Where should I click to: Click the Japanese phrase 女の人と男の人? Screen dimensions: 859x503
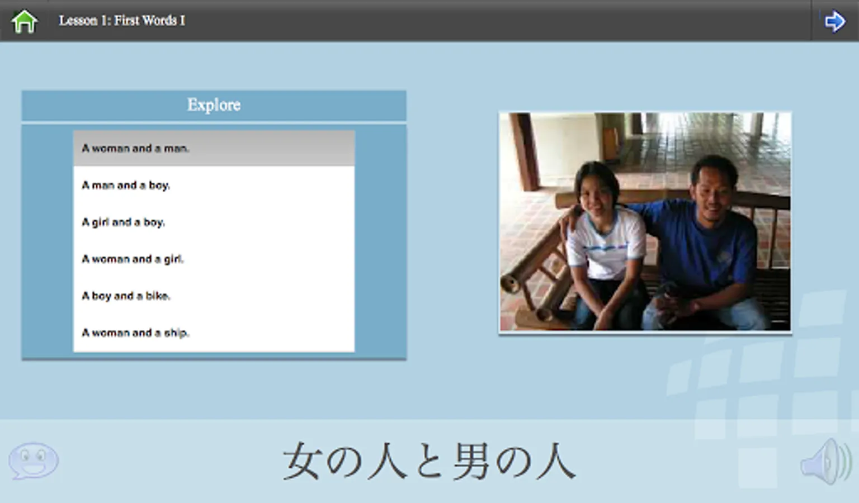pyautogui.click(x=429, y=462)
